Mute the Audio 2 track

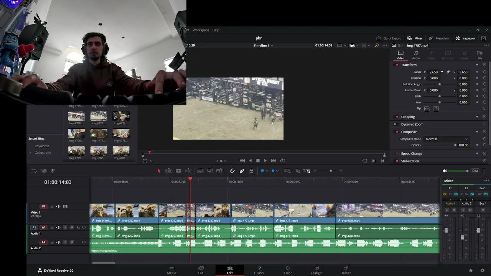72,242
